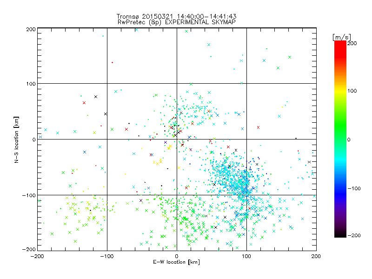Click the black bottom end of the velocity colorbar
Screen dimensions: 372x279
pyautogui.click(x=340, y=234)
